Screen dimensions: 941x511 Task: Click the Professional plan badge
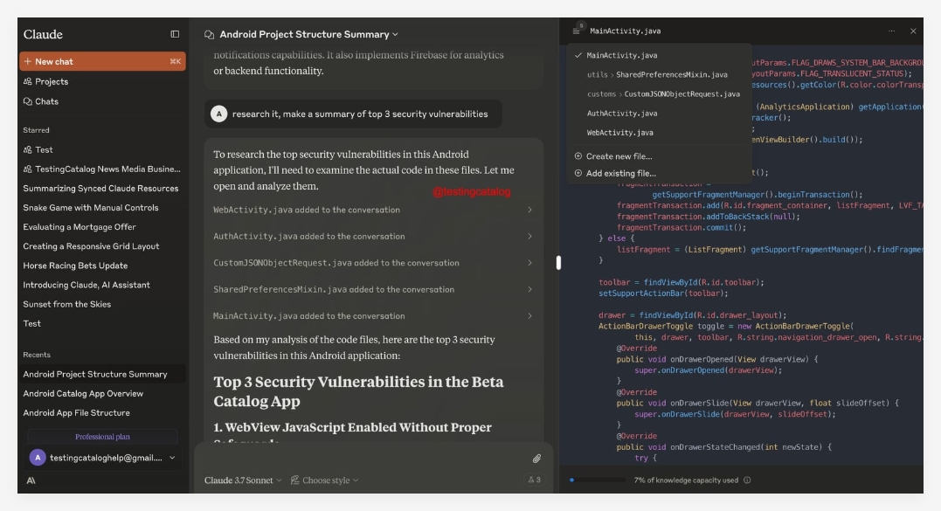[102, 437]
